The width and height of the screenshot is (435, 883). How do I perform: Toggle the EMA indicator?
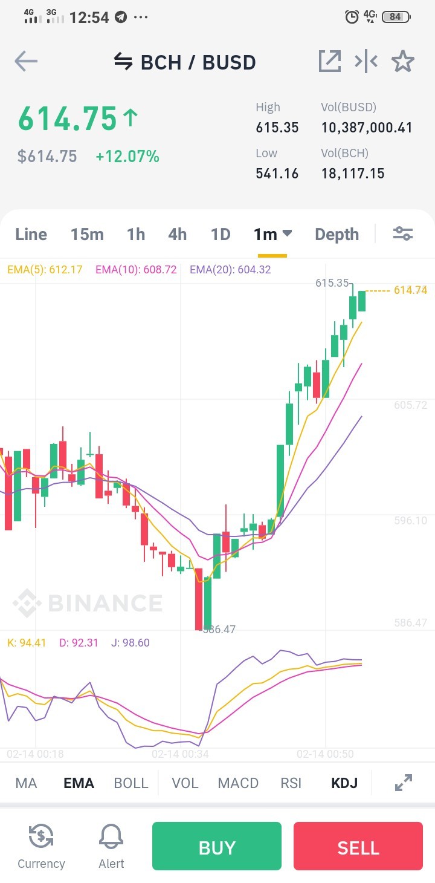pyautogui.click(x=79, y=783)
